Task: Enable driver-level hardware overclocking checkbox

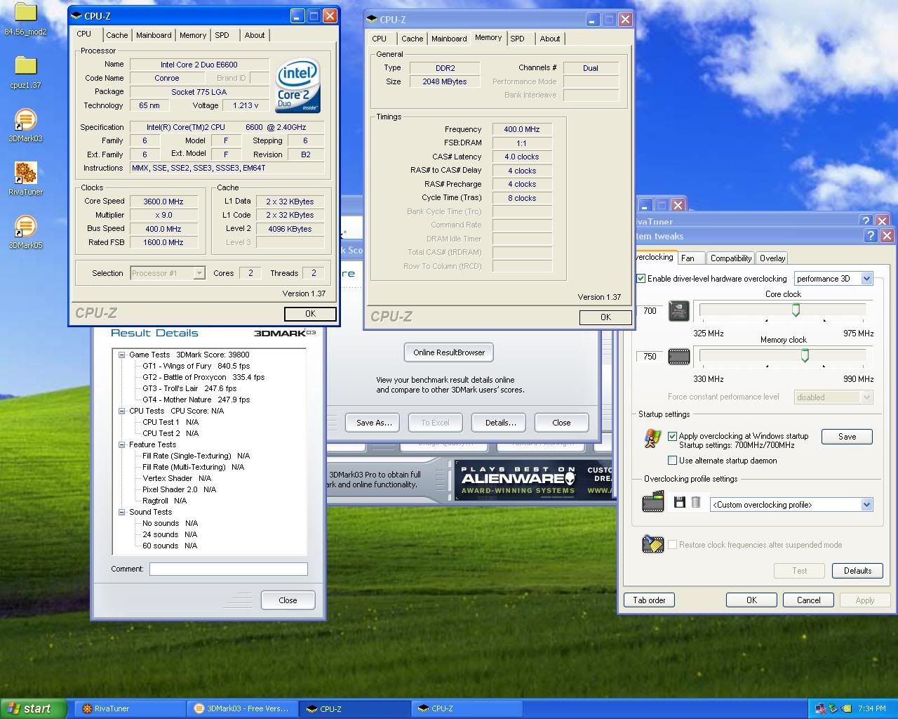Action: pos(641,279)
